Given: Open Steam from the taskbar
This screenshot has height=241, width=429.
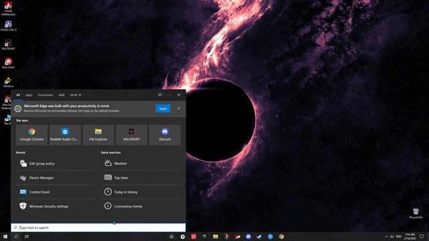Looking at the screenshot, I should (259, 236).
